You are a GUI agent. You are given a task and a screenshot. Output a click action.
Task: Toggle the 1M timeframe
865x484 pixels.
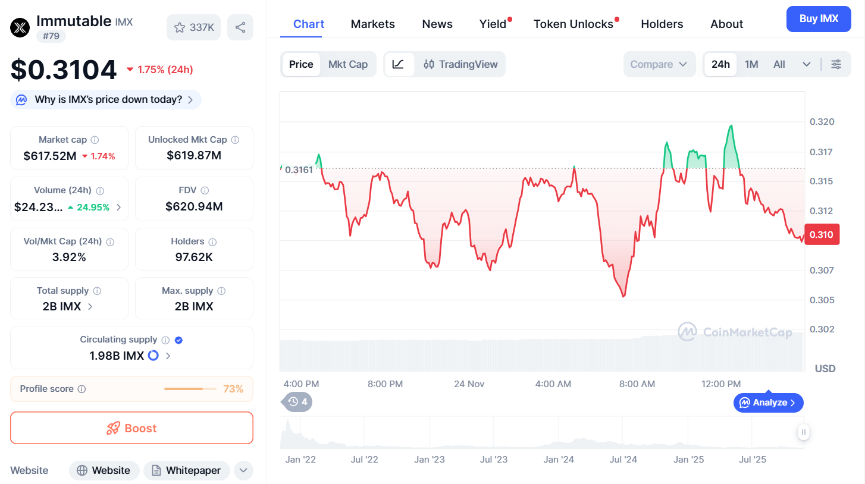[751, 64]
